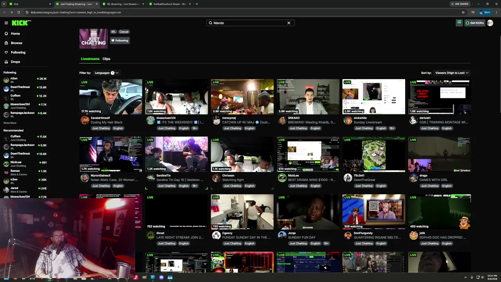Viewport: 501px width, 282px height.
Task: Open taskbar clock and date
Action: 492,278
